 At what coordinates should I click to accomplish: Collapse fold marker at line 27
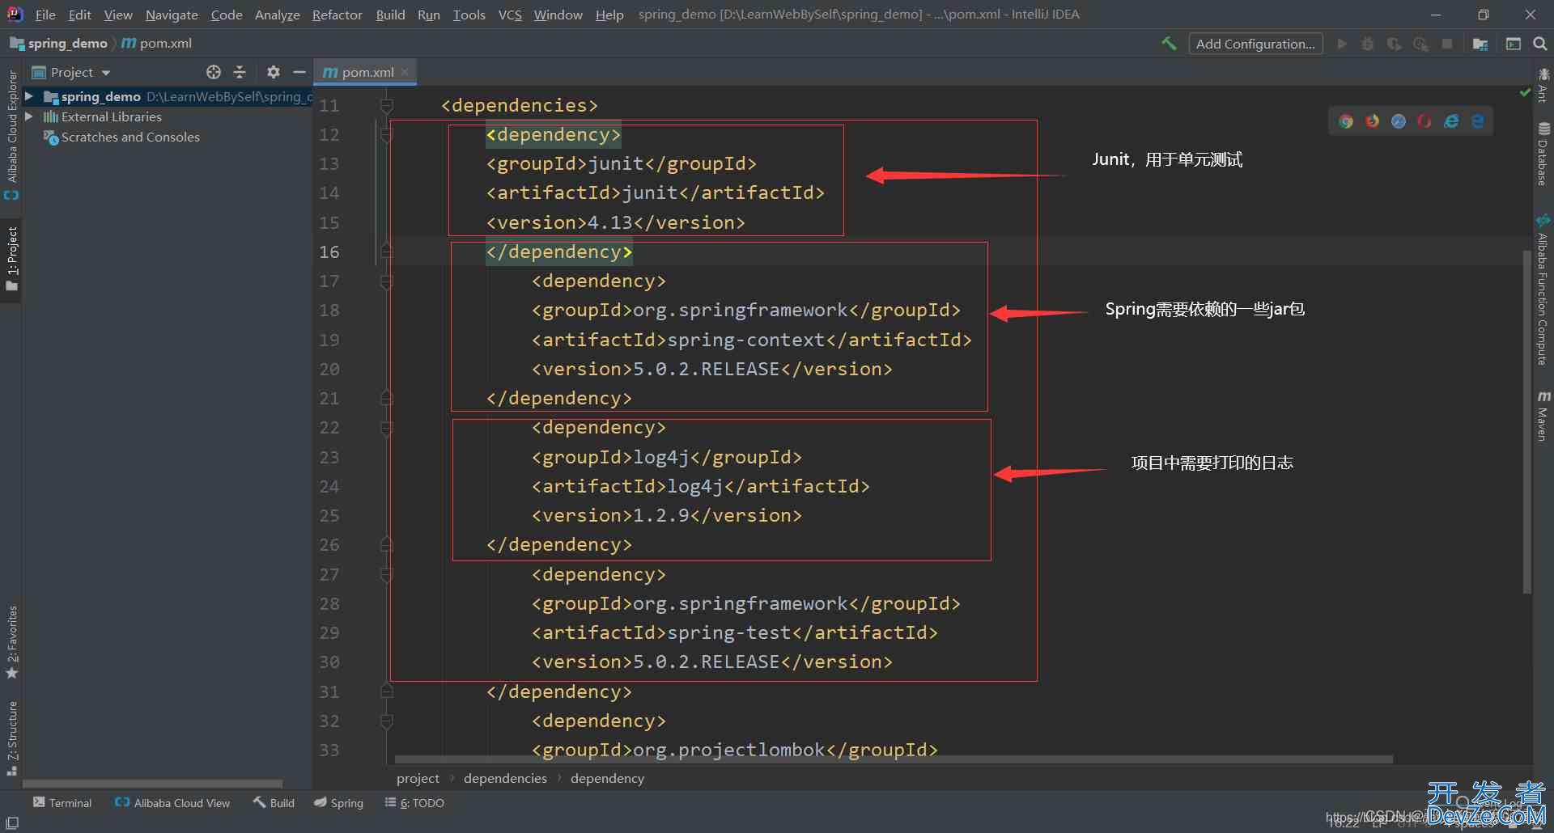[386, 574]
